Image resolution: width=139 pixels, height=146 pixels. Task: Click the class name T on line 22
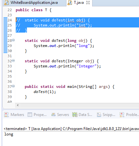[x=46, y=10]
